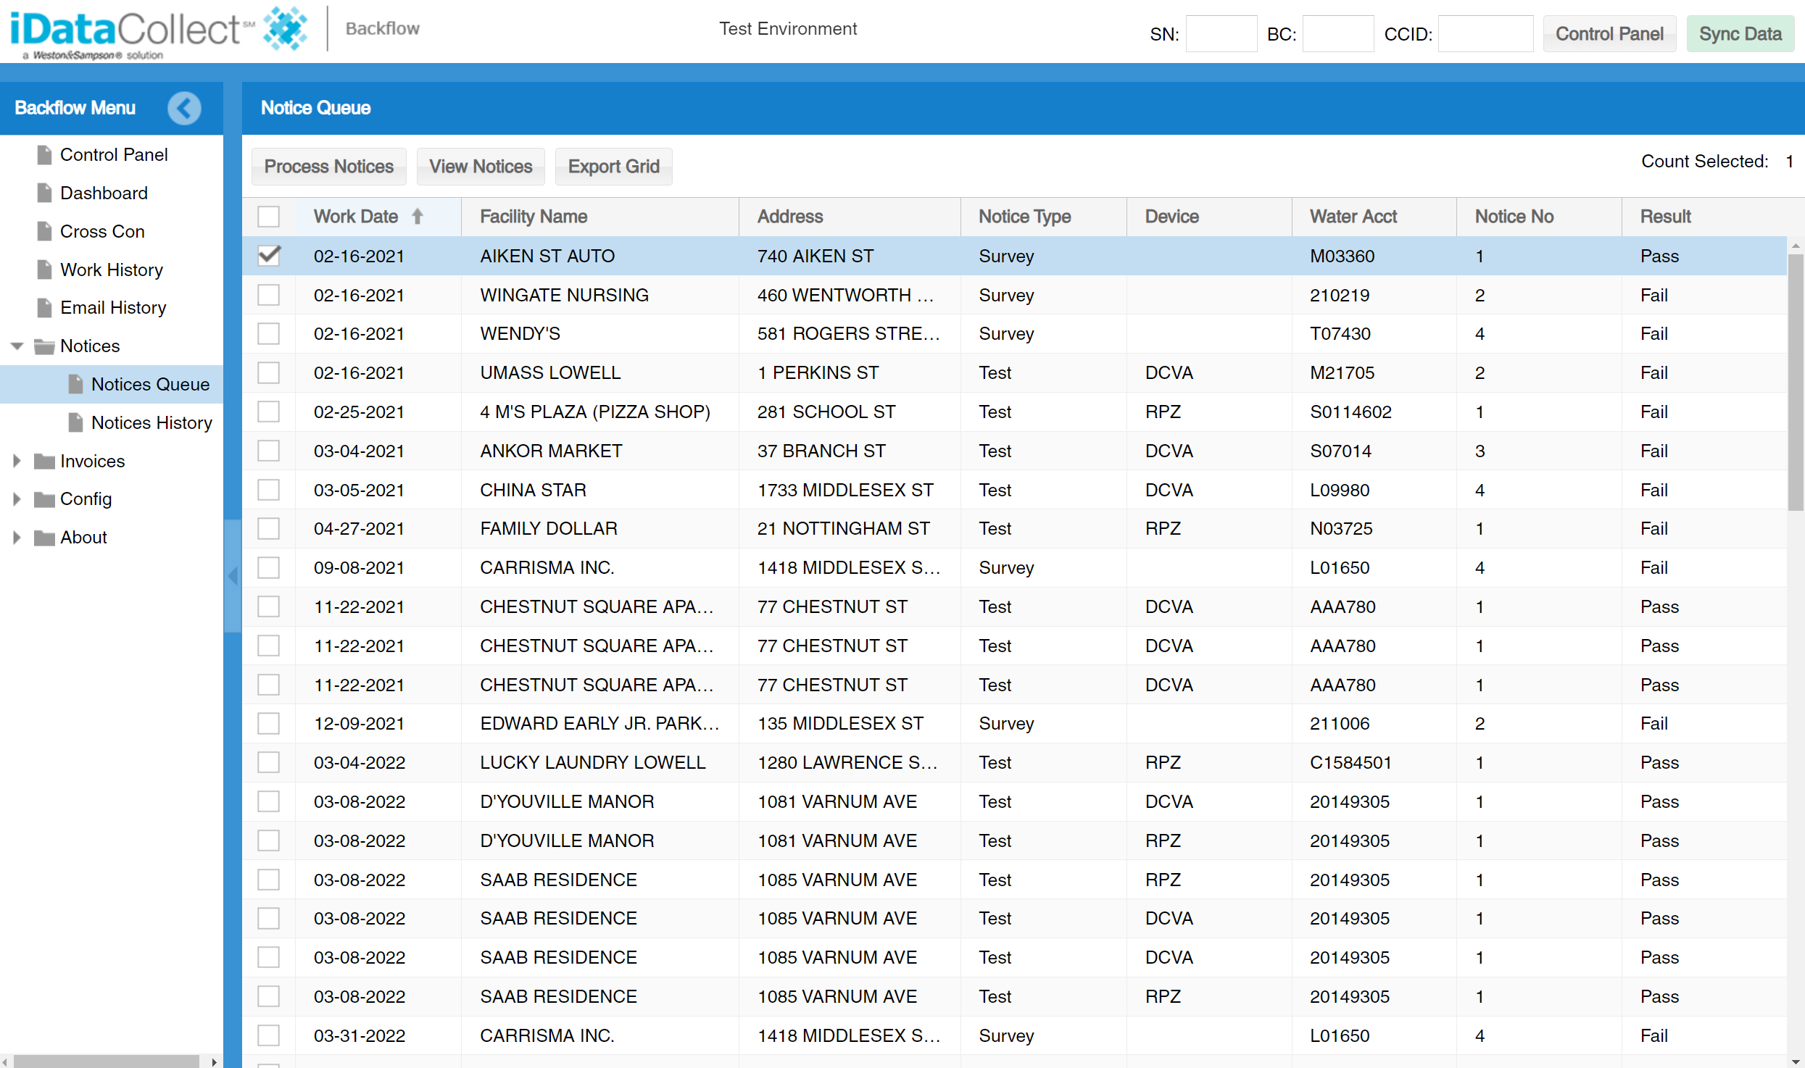The width and height of the screenshot is (1805, 1068).
Task: Click the grid's vertical scrollbar thumb
Action: pyautogui.click(x=1796, y=382)
